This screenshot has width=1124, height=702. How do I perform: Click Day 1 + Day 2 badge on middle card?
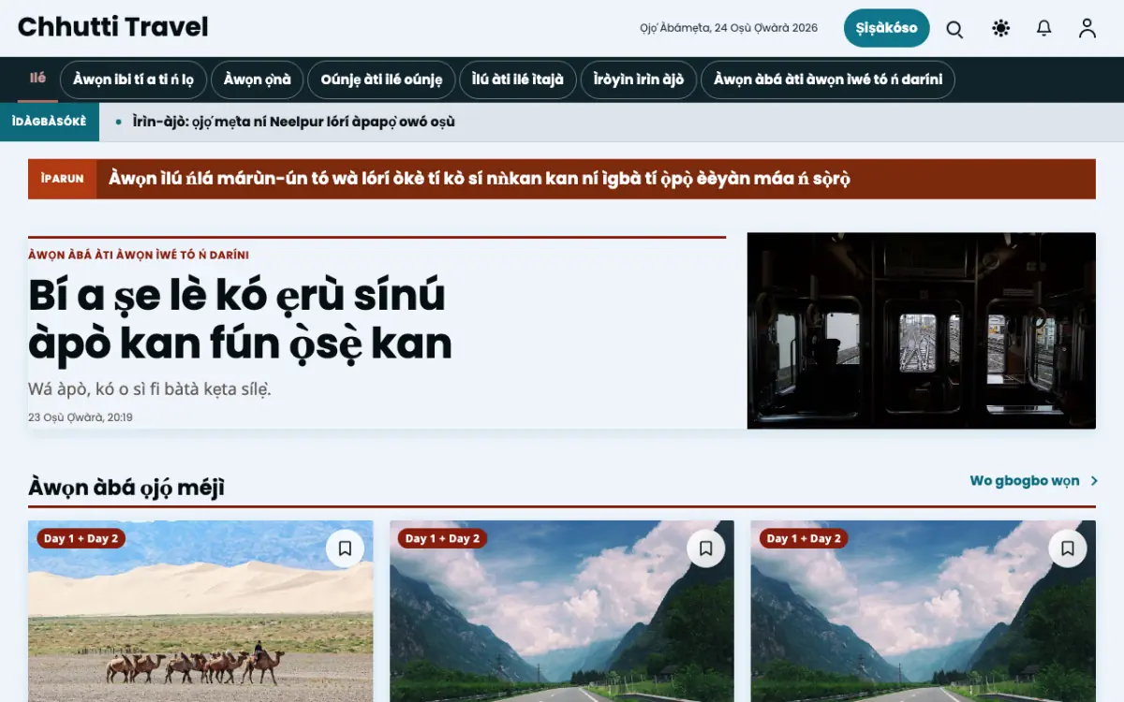tap(443, 538)
